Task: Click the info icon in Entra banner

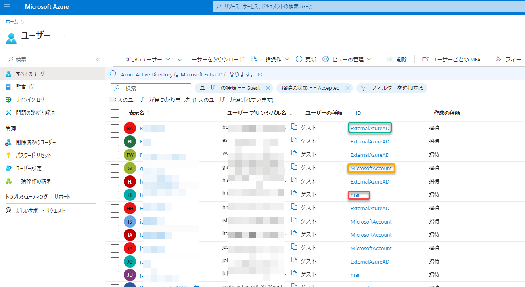Action: click(x=113, y=74)
